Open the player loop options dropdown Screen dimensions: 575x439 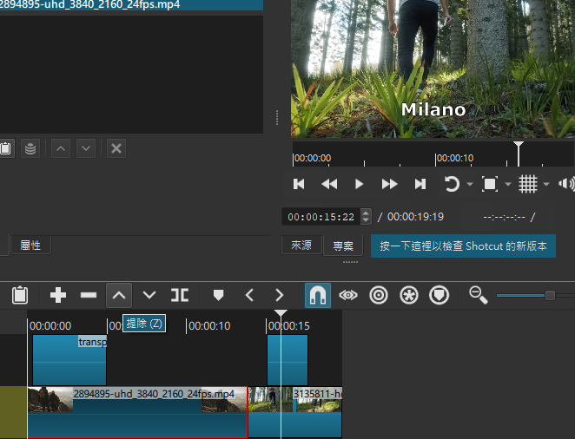pos(470,184)
